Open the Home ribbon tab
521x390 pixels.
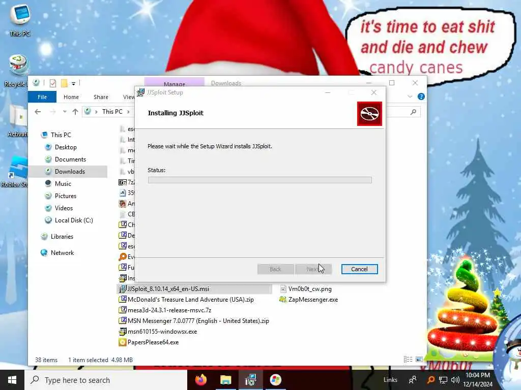point(71,97)
